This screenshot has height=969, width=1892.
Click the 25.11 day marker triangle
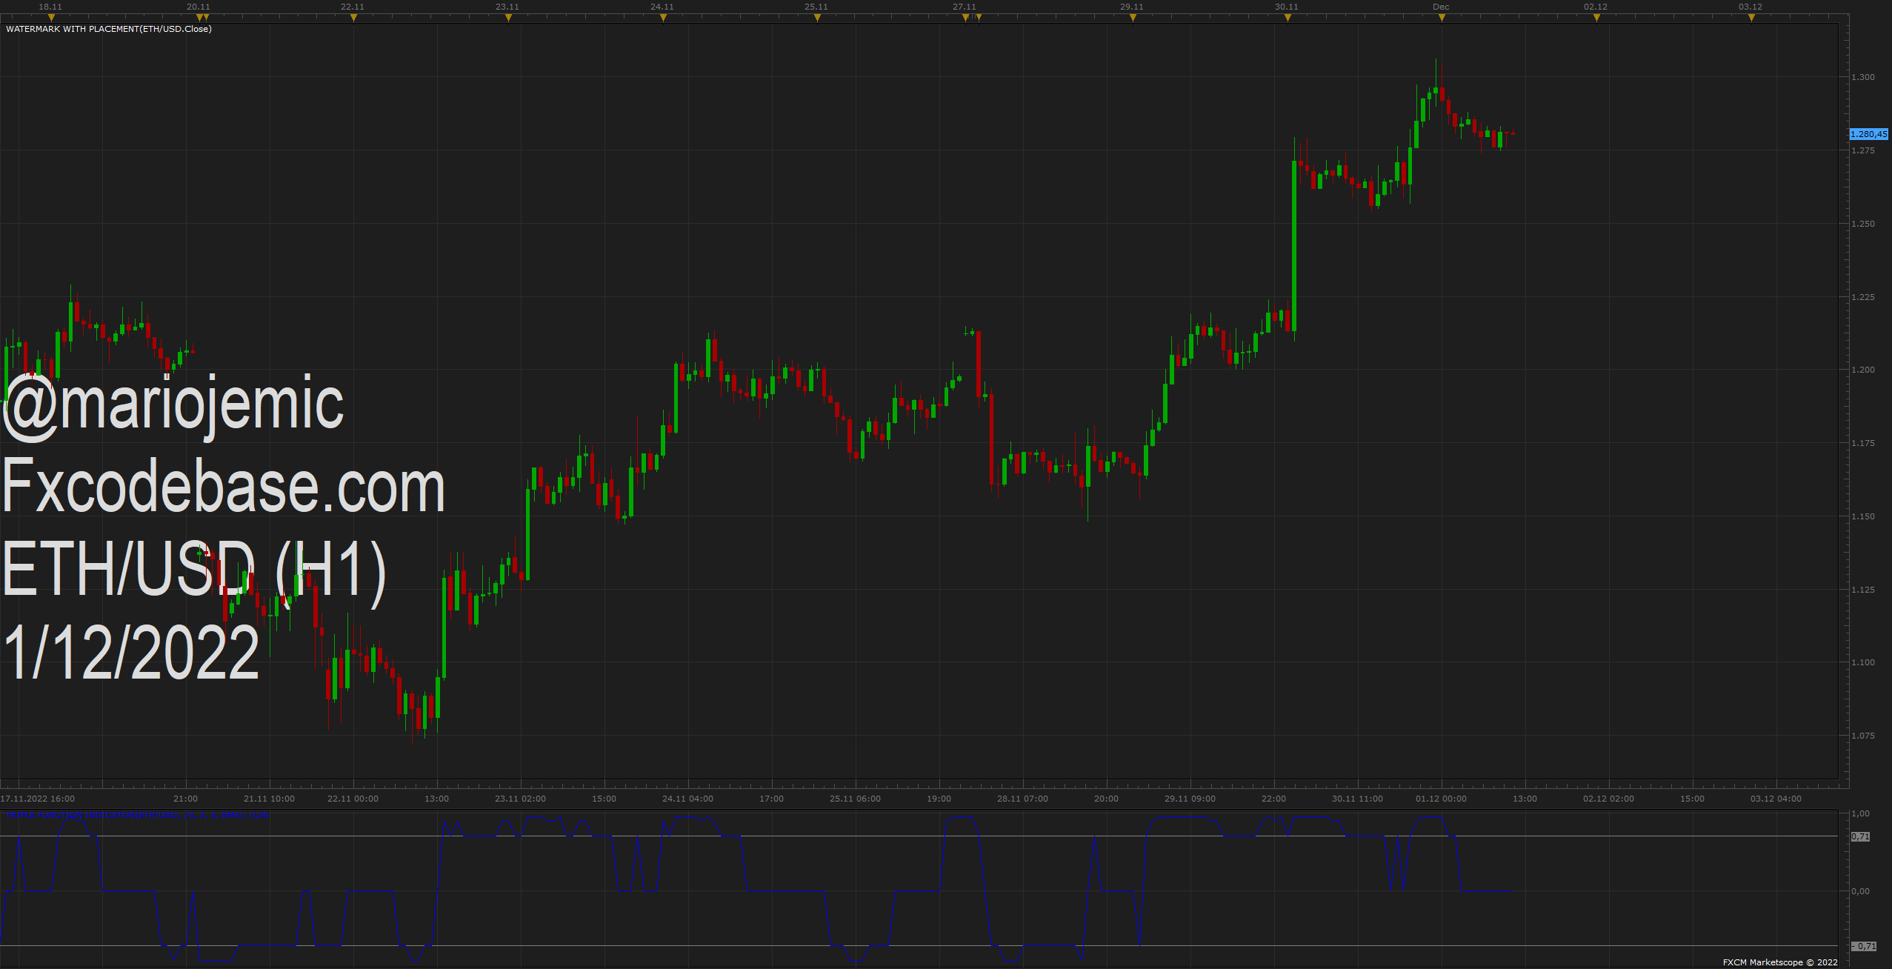(817, 18)
